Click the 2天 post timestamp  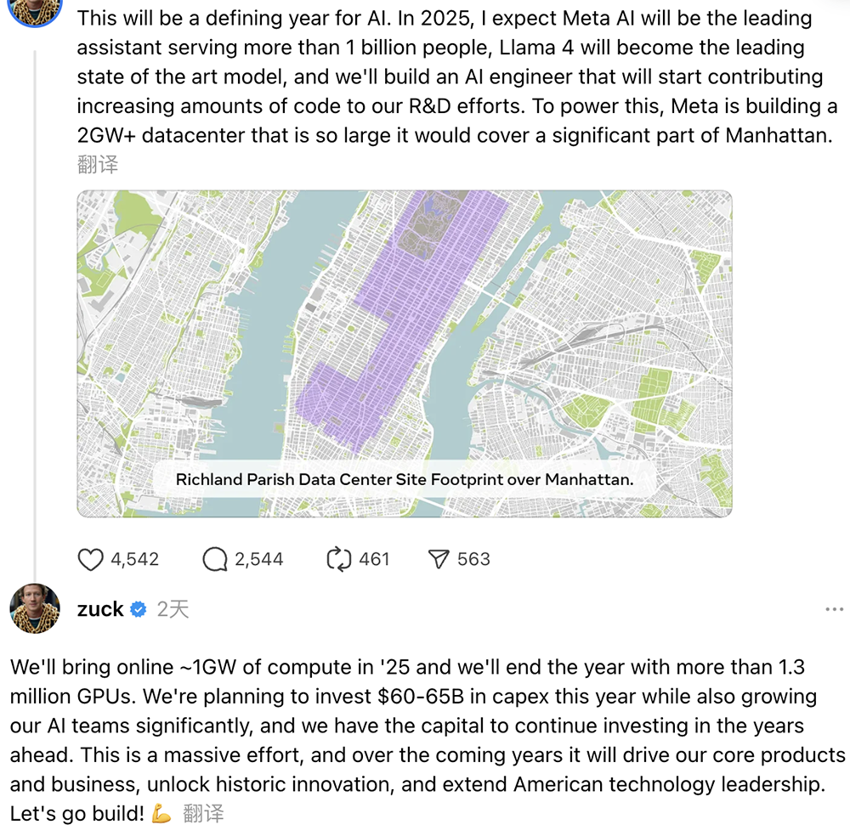[x=173, y=609]
